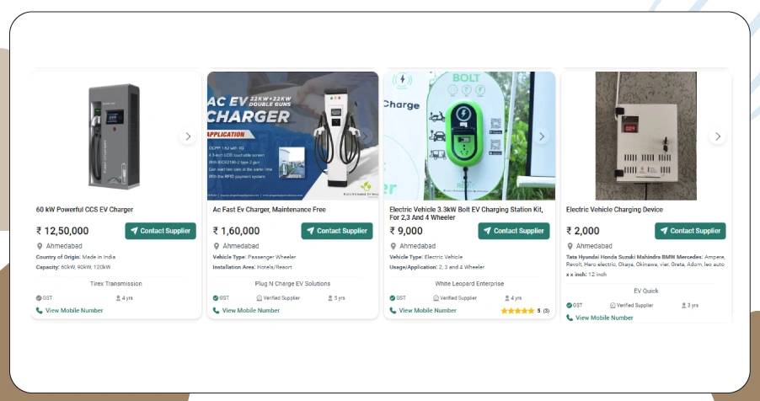The height and width of the screenshot is (401, 760).
Task: Click next-image arrow on 60 kW CCS charger card
Action: point(188,136)
